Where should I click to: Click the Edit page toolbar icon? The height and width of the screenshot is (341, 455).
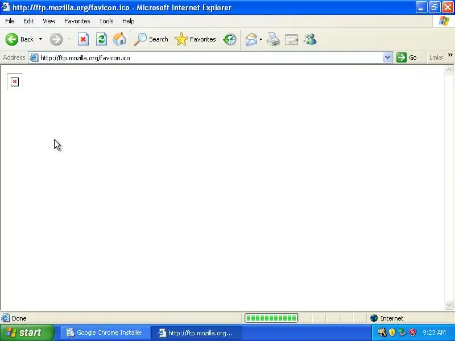point(292,39)
